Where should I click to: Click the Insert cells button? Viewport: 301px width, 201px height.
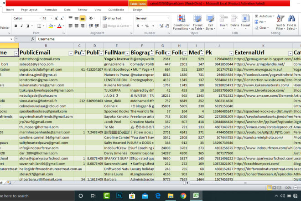point(223,22)
